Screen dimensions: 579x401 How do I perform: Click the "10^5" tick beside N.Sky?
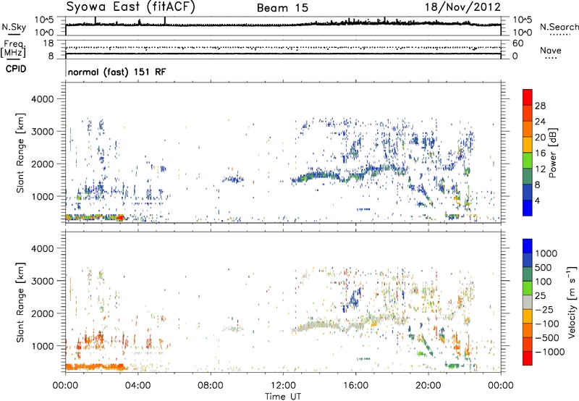[x=44, y=20]
